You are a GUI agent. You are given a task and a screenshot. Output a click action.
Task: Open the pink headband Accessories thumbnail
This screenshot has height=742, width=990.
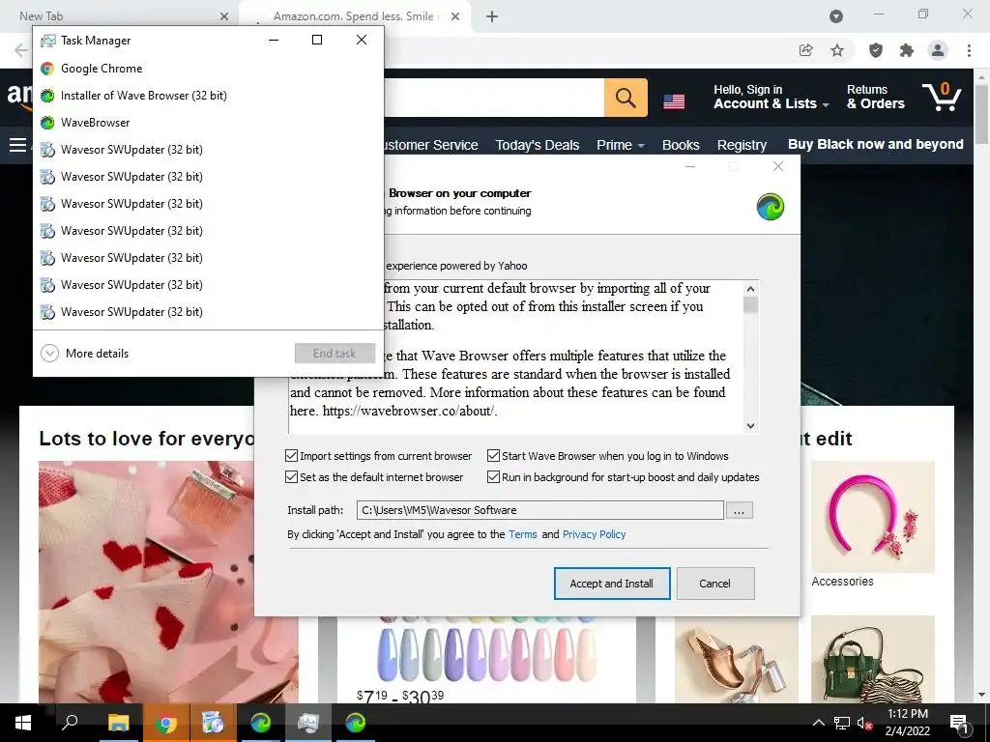[873, 517]
